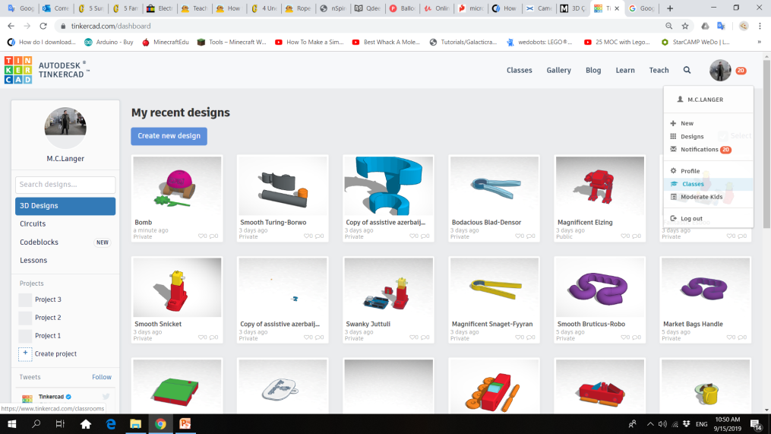Screen dimensions: 771x434
Task: Click the envelope icon beside Notifications
Action: [x=673, y=149]
